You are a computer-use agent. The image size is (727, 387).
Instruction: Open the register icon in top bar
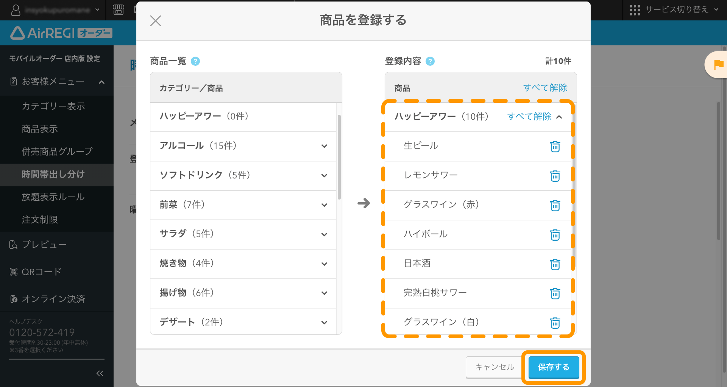[119, 10]
